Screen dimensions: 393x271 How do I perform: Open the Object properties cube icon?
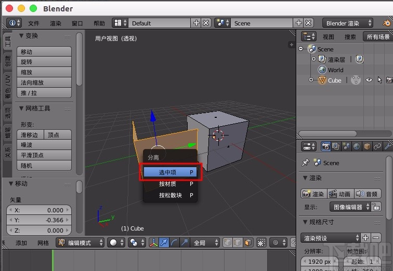[x=367, y=146]
